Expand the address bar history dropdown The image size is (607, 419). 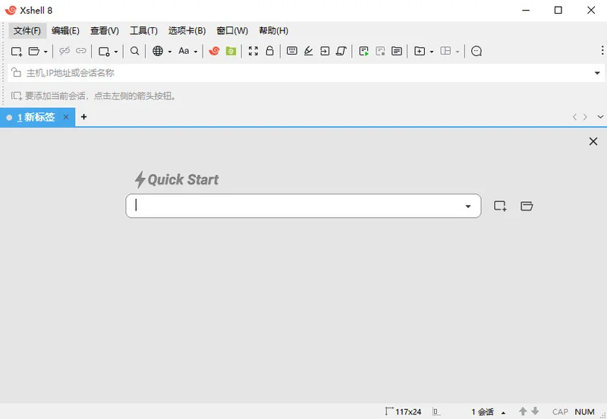[597, 73]
